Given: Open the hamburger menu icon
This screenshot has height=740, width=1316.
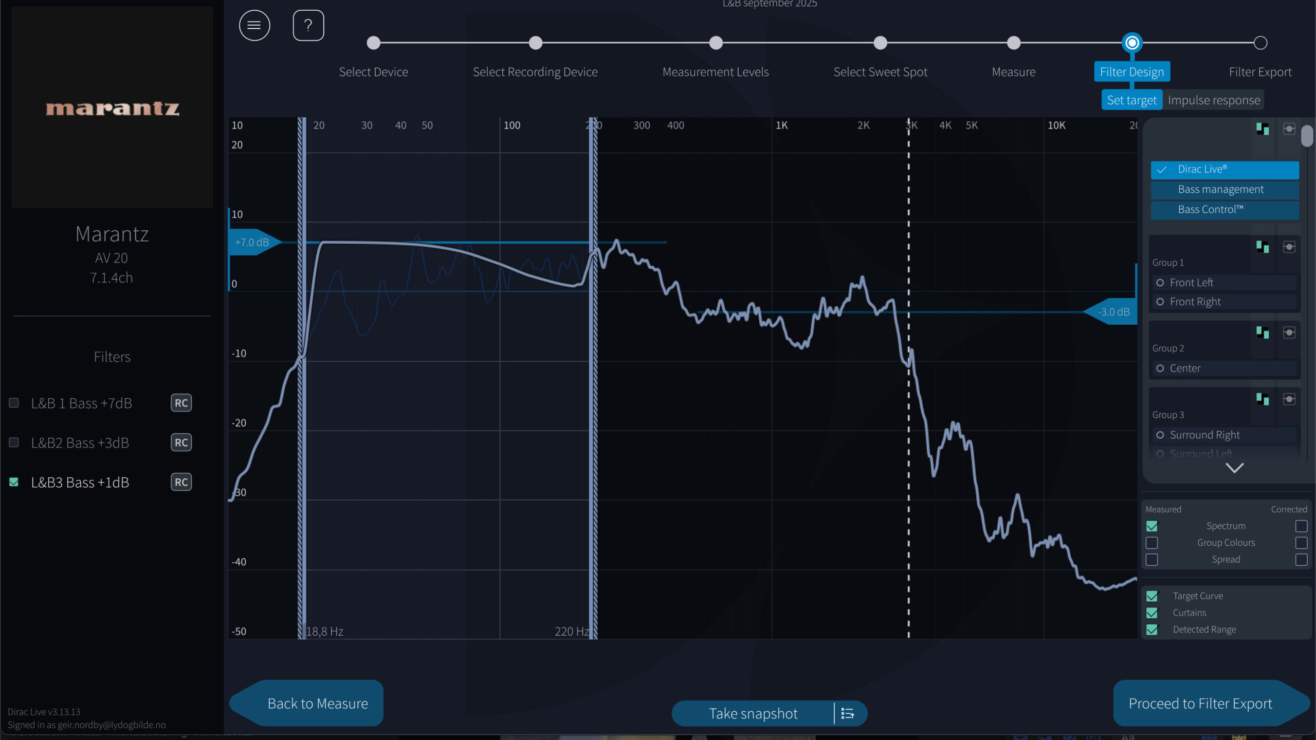Looking at the screenshot, I should [x=254, y=25].
